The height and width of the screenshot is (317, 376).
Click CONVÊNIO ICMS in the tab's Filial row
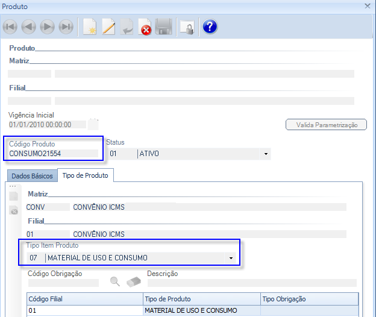click(x=99, y=234)
